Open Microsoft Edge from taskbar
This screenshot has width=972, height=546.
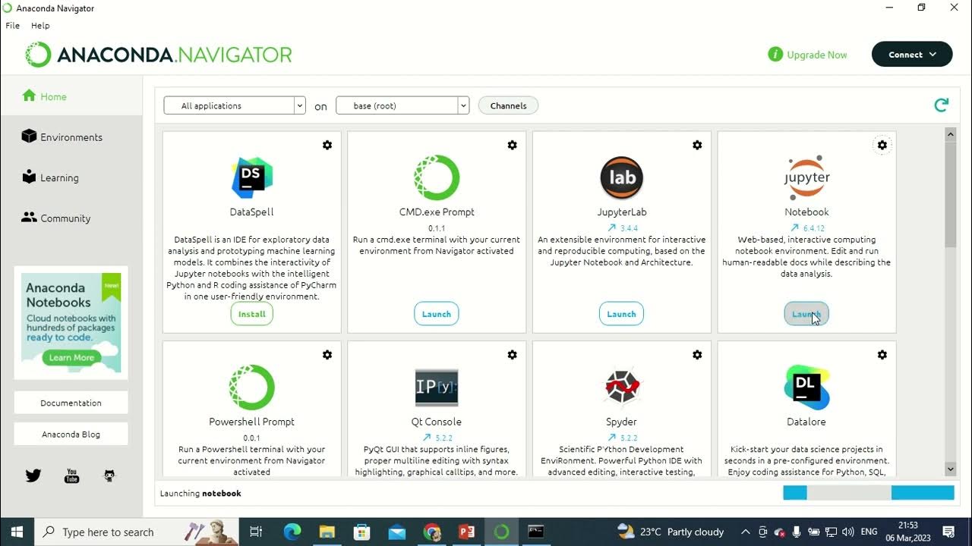click(x=292, y=532)
